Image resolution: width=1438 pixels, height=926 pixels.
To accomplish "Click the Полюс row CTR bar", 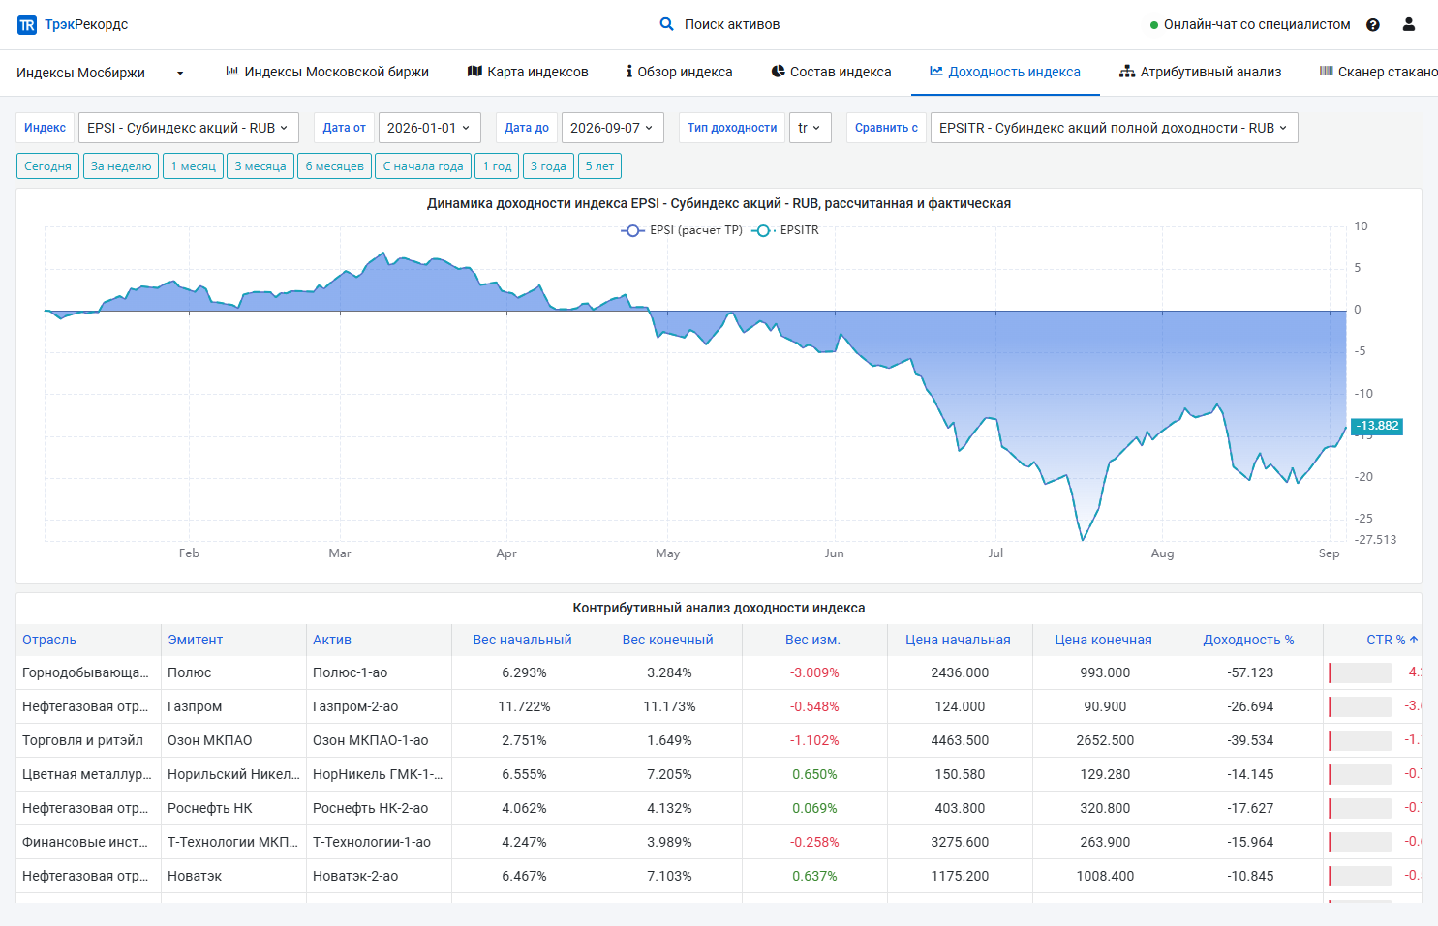I will coord(1361,672).
